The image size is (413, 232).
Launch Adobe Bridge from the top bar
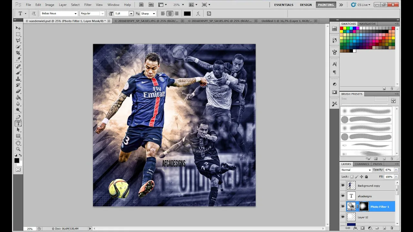141,5
